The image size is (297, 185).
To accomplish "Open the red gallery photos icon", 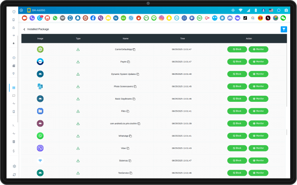I will tap(47, 18).
